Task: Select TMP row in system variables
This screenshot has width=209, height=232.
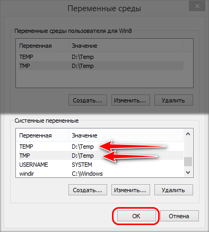Action: [x=100, y=156]
